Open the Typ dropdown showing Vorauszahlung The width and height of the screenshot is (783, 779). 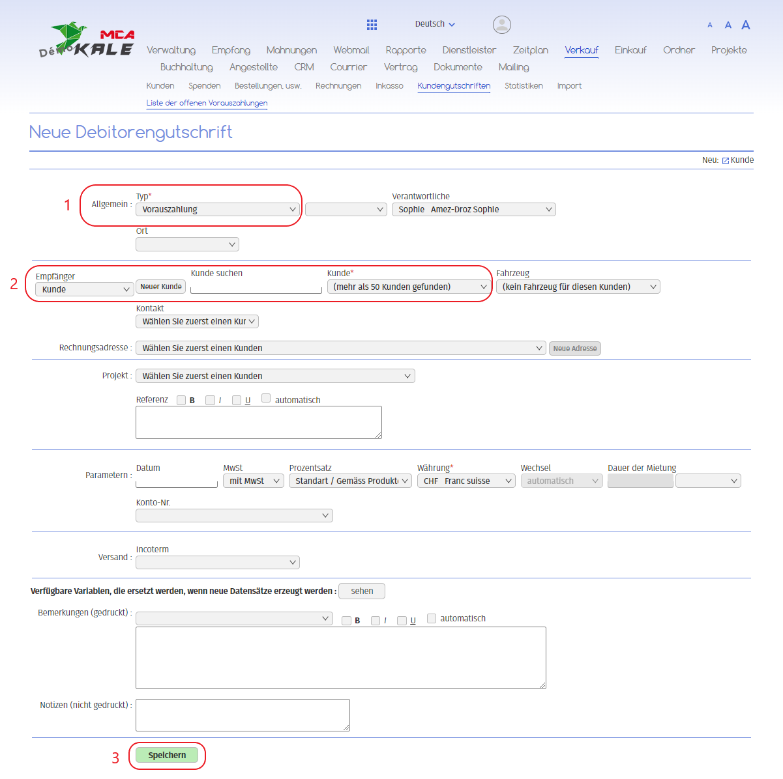(x=218, y=210)
